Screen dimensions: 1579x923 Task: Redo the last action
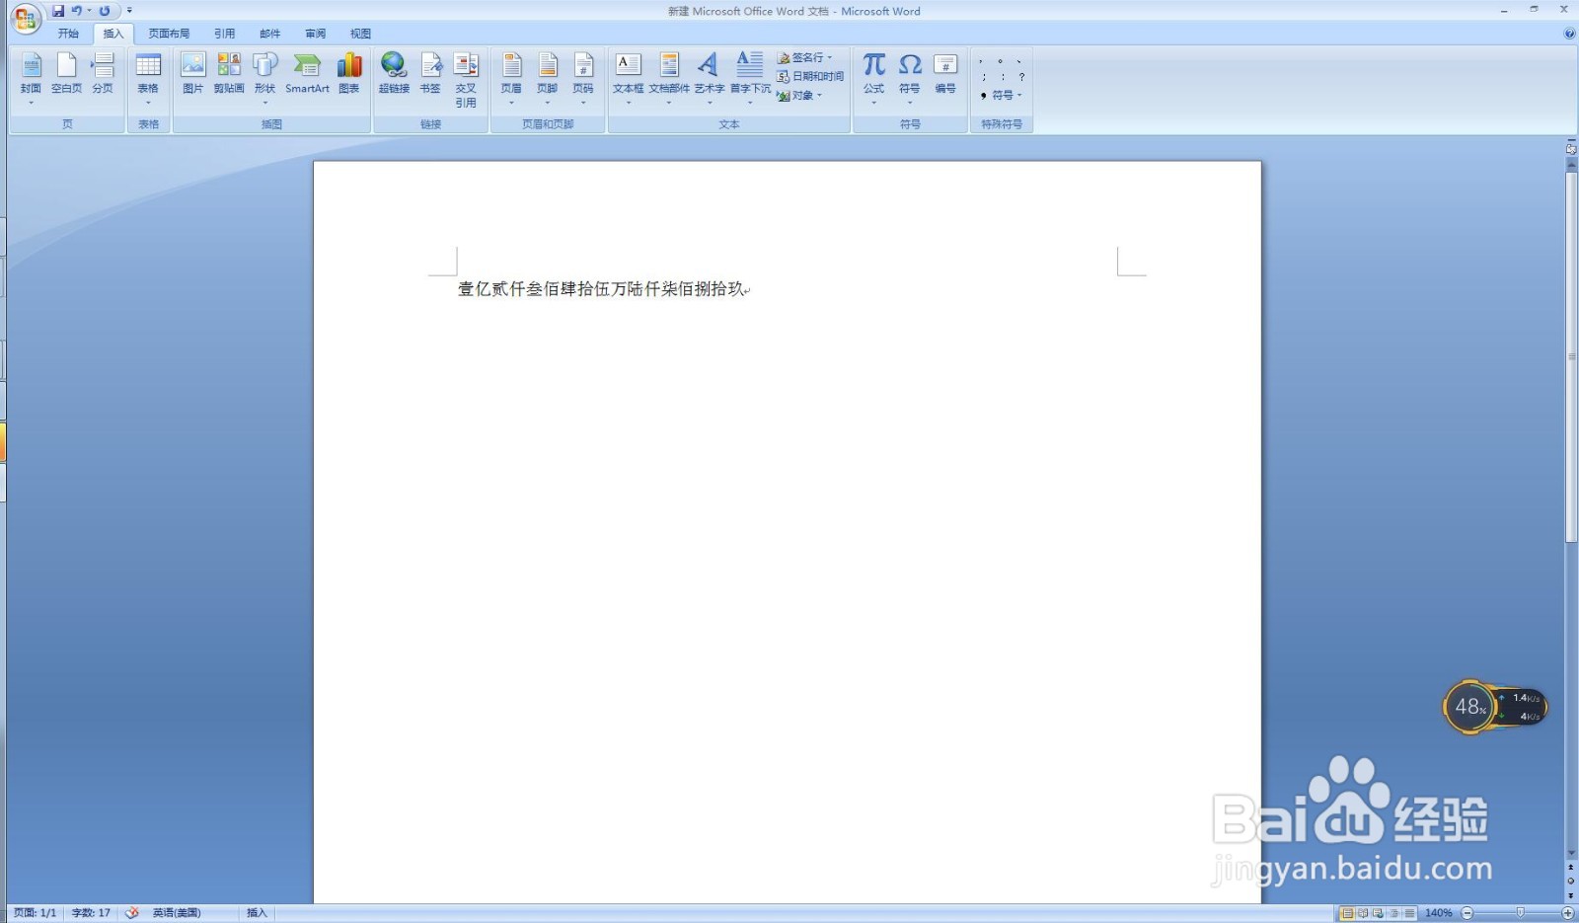coord(104,11)
